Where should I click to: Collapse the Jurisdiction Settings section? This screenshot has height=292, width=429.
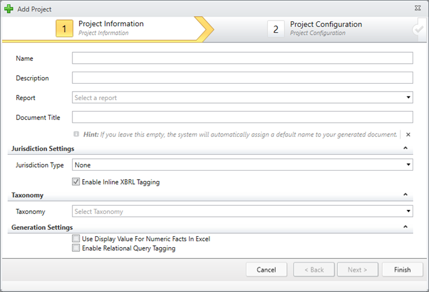(405, 148)
